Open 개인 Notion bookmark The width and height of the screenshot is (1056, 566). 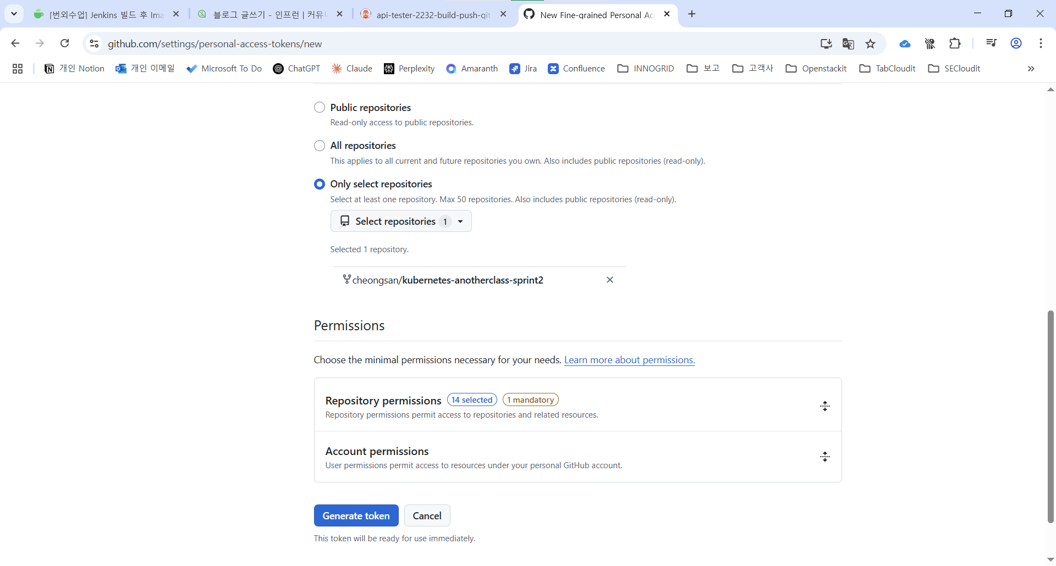74,69
